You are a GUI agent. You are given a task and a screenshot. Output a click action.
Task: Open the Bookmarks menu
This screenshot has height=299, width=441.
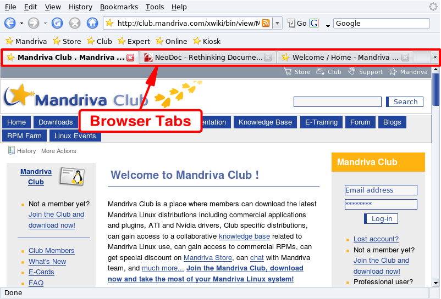point(119,7)
